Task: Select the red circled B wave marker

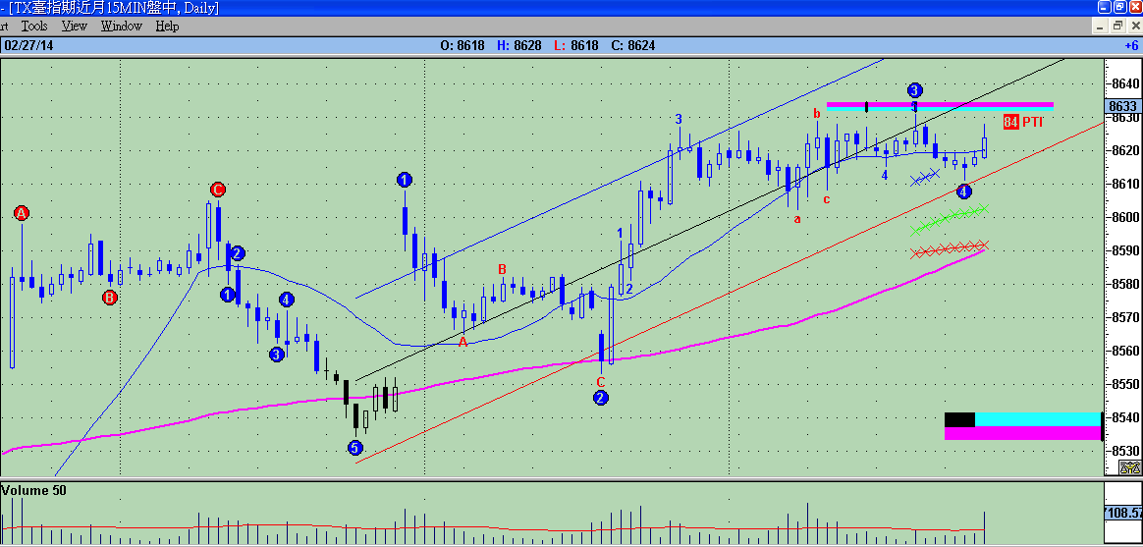Action: click(109, 297)
